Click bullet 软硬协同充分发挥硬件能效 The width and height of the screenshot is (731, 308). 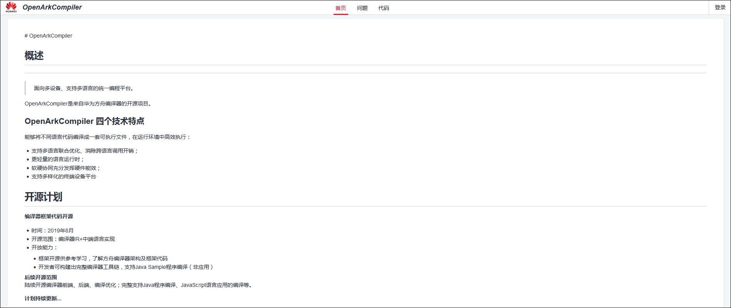click(x=66, y=168)
